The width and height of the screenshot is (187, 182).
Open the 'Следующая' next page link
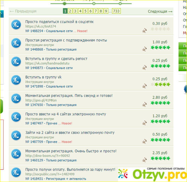(160, 12)
